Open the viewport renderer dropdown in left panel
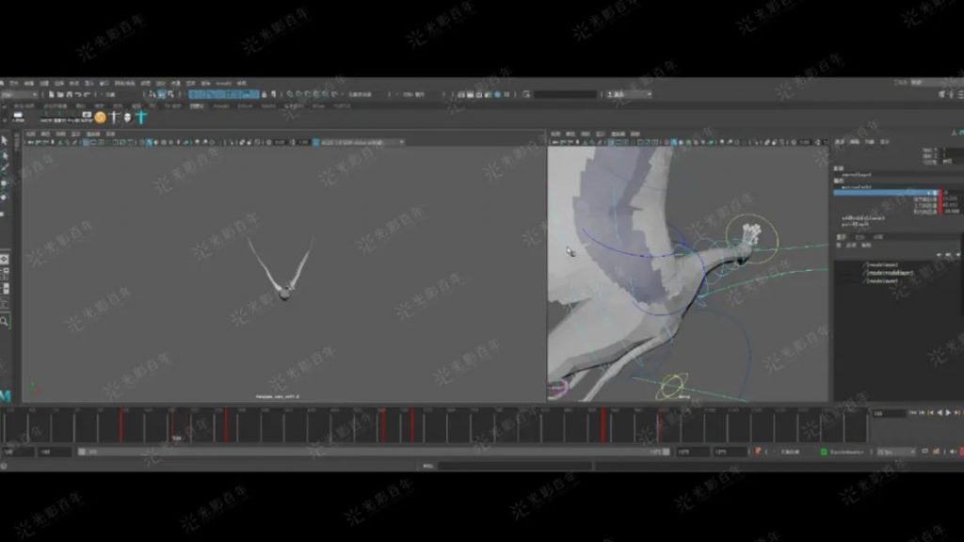Viewport: 964px width, 542px height. point(362,143)
